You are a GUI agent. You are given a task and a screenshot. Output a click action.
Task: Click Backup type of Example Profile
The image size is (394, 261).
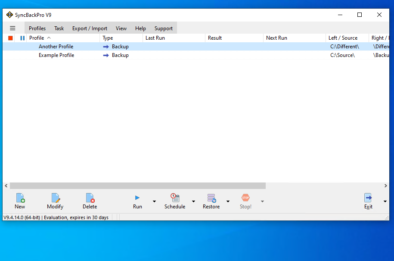tap(121, 55)
